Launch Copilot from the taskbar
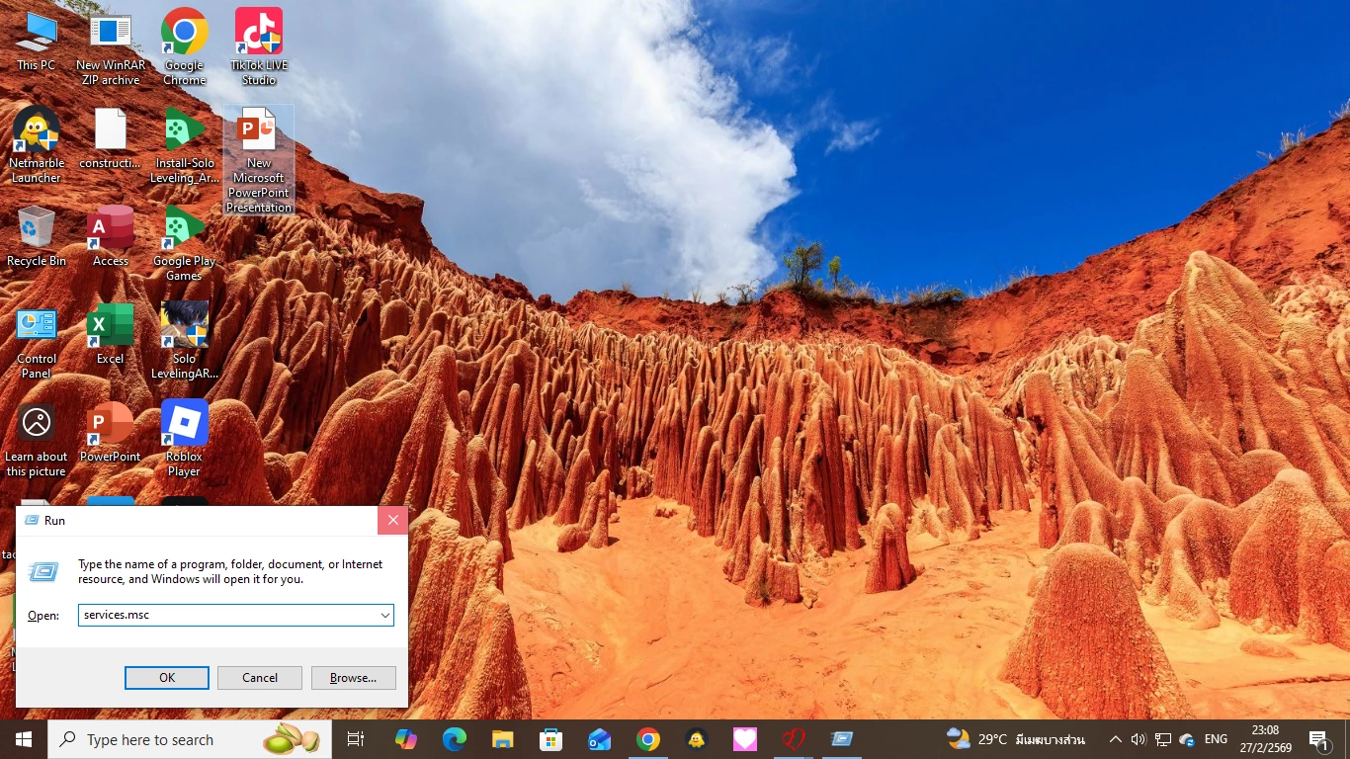The image size is (1350, 759). tap(405, 739)
